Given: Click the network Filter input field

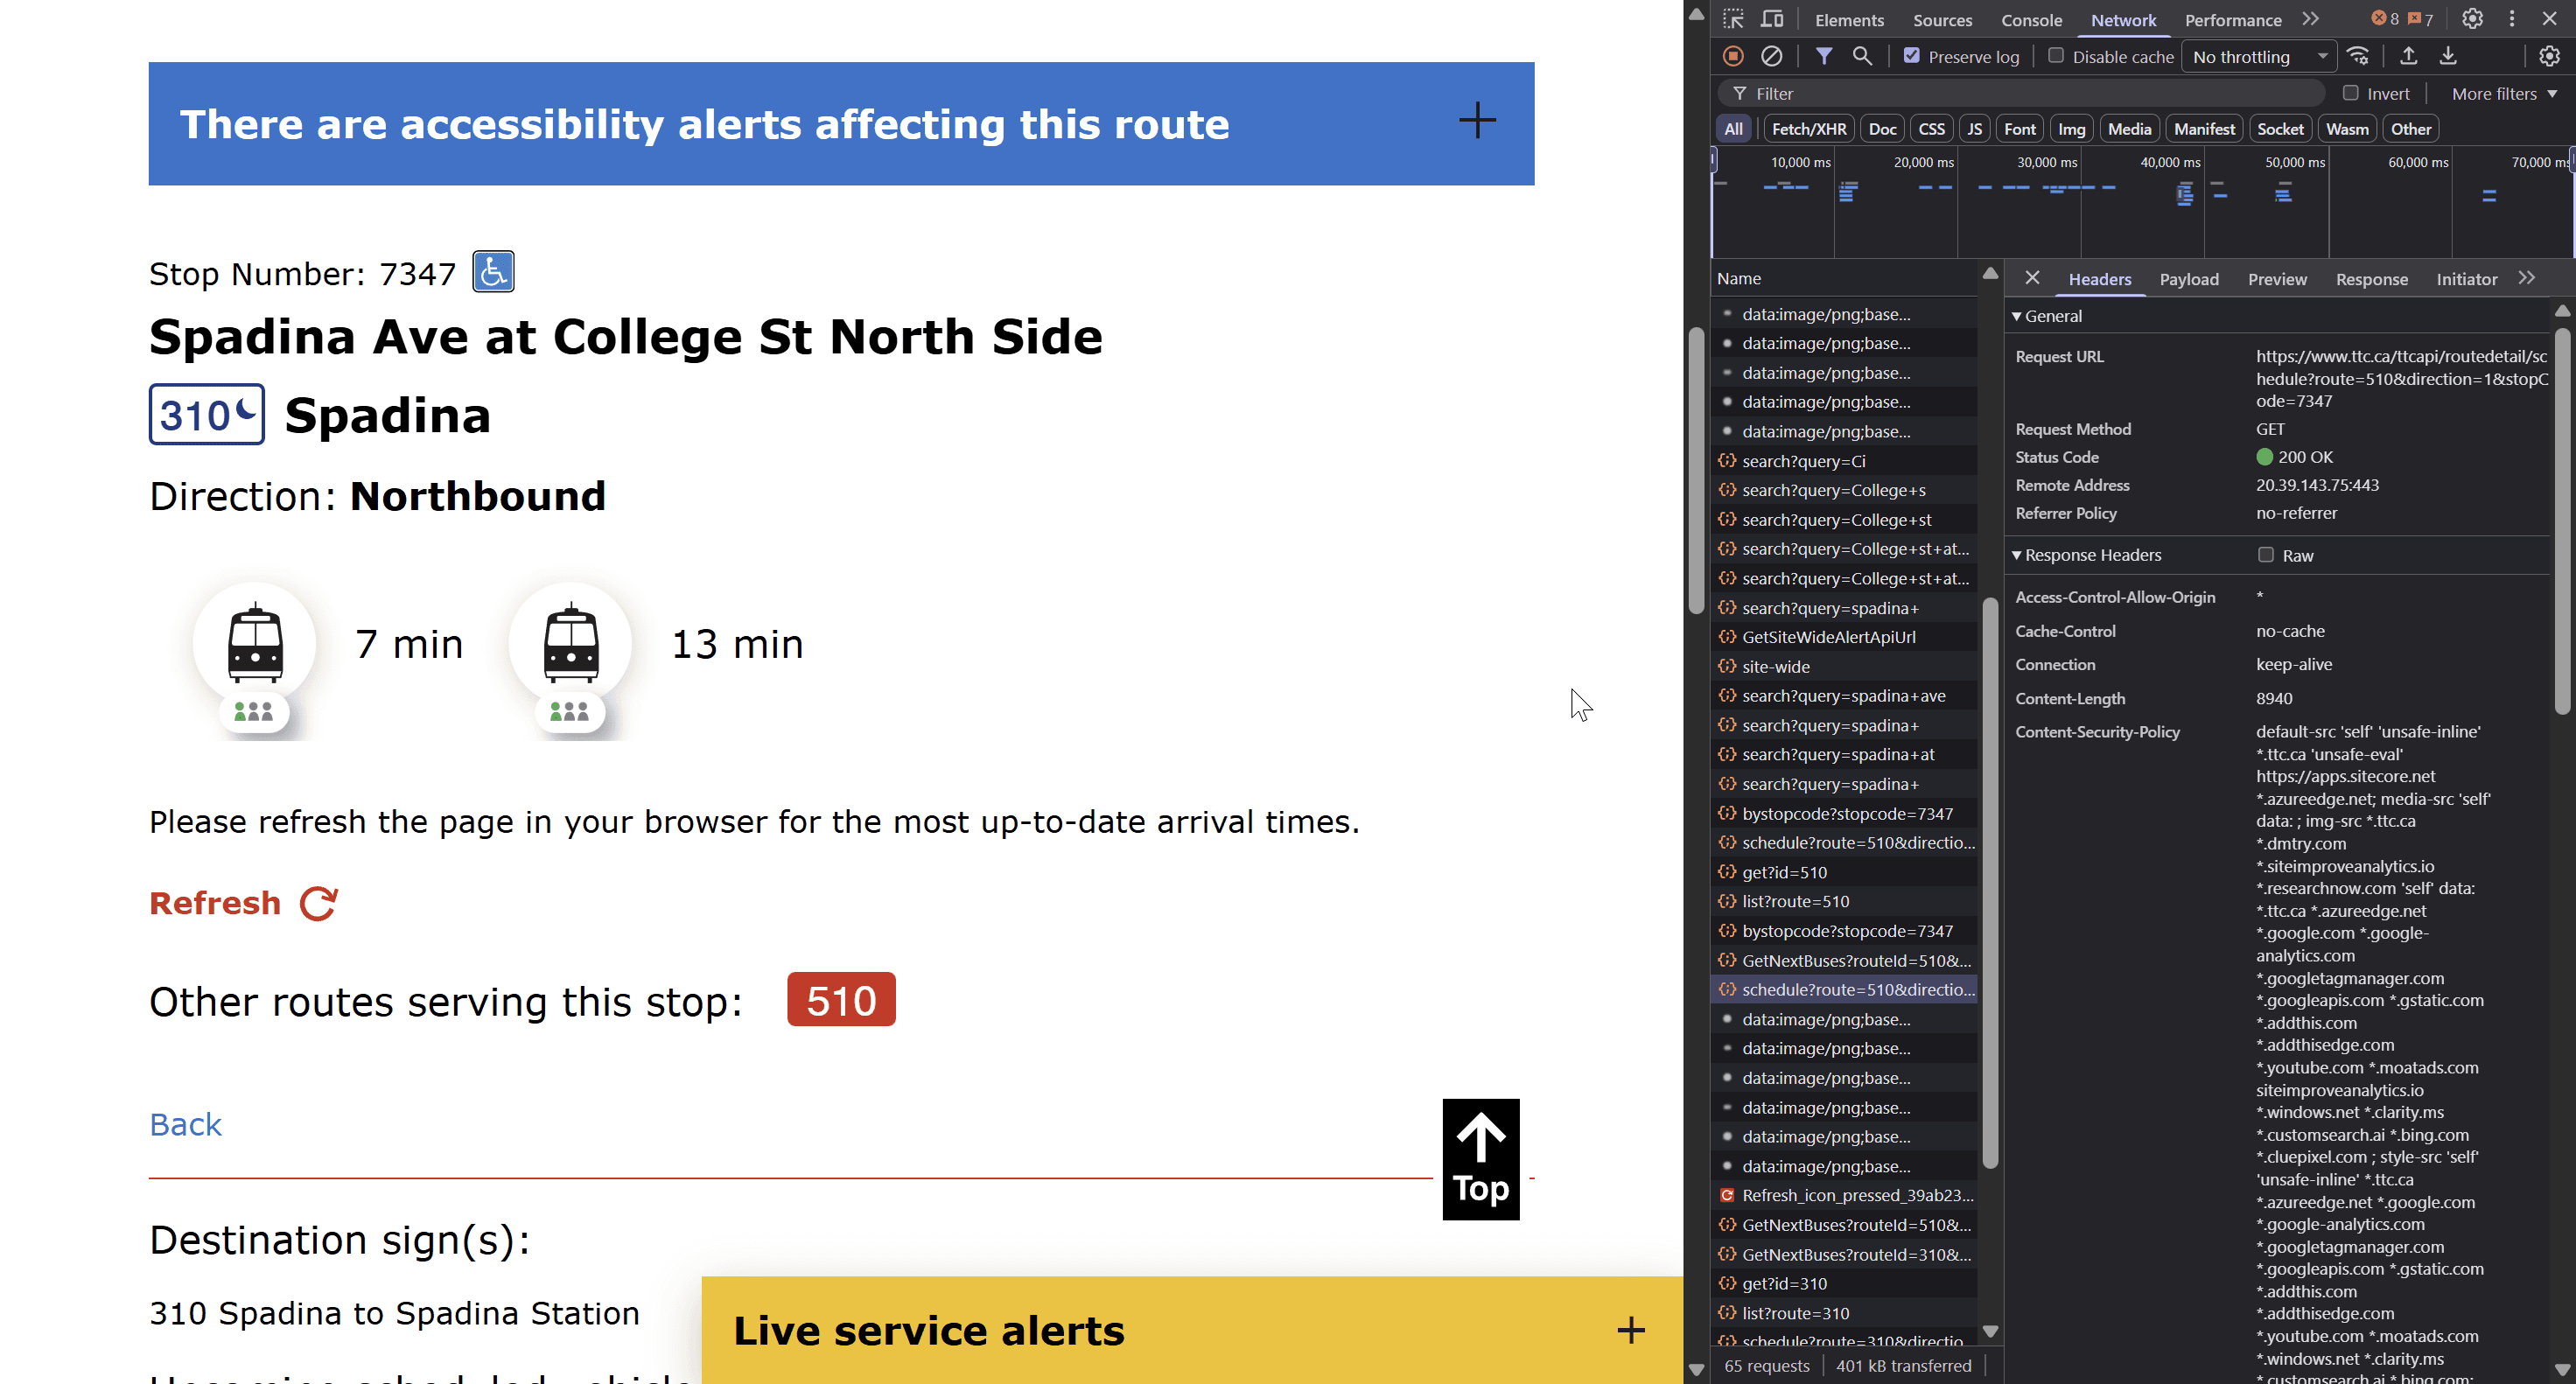Looking at the screenshot, I should point(2000,93).
